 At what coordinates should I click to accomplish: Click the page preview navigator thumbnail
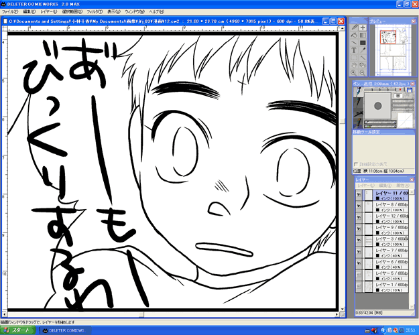click(x=393, y=50)
